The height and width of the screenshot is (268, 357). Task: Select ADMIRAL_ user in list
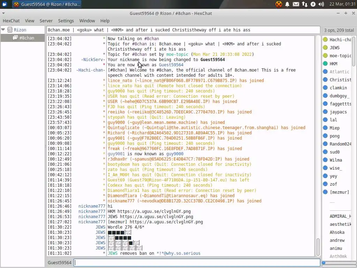(x=340, y=216)
